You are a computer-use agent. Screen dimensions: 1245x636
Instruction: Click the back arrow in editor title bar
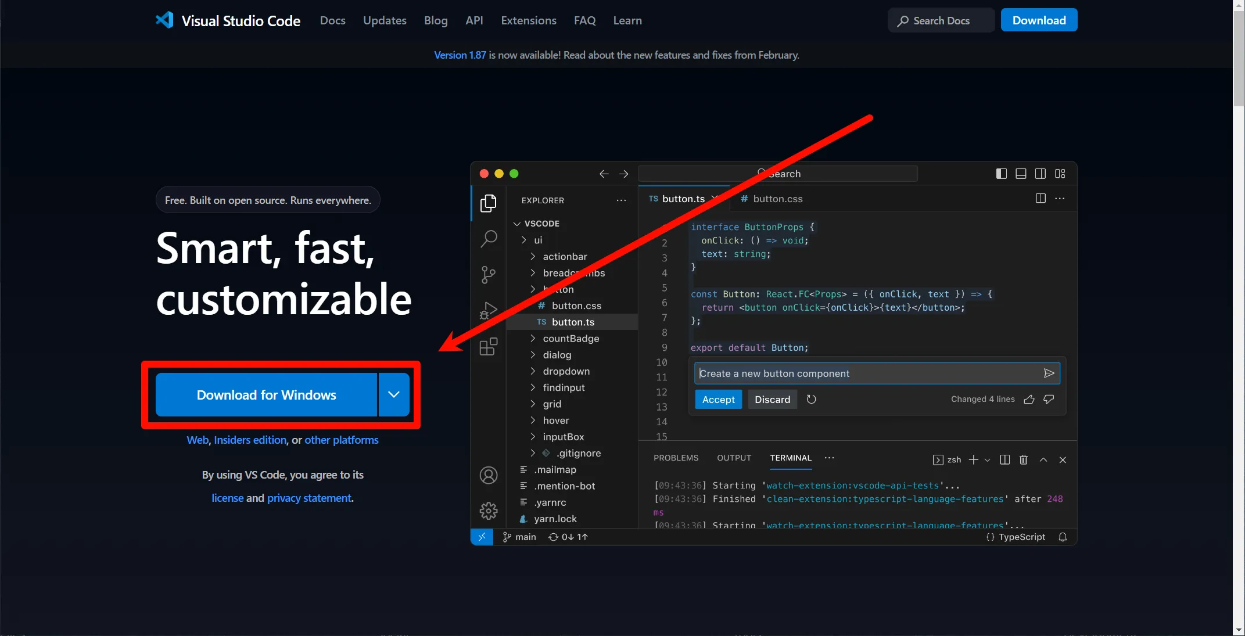click(x=604, y=174)
